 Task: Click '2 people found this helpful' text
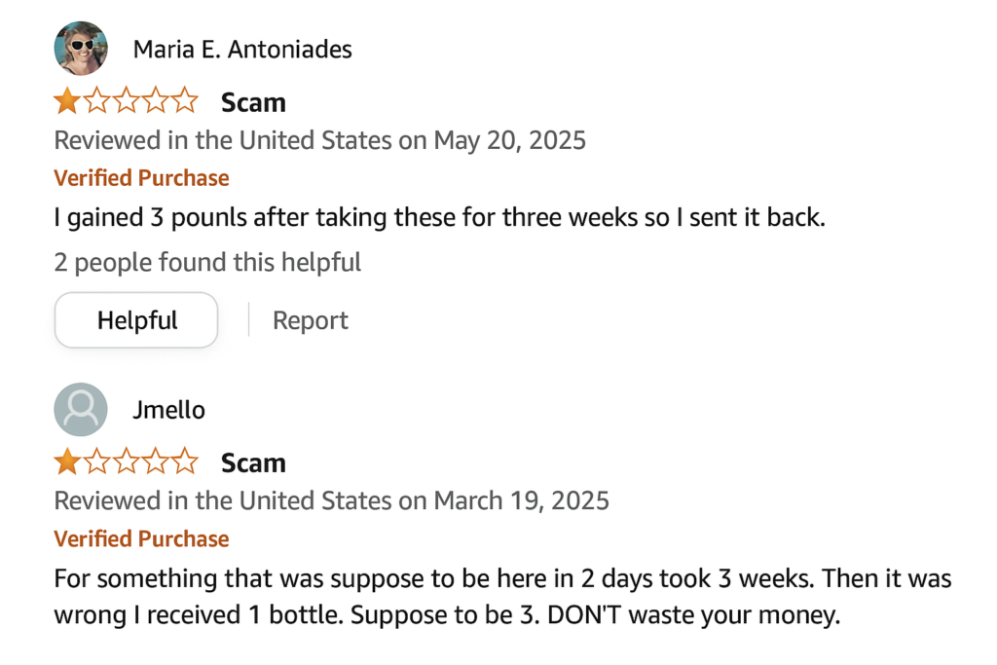(x=207, y=262)
